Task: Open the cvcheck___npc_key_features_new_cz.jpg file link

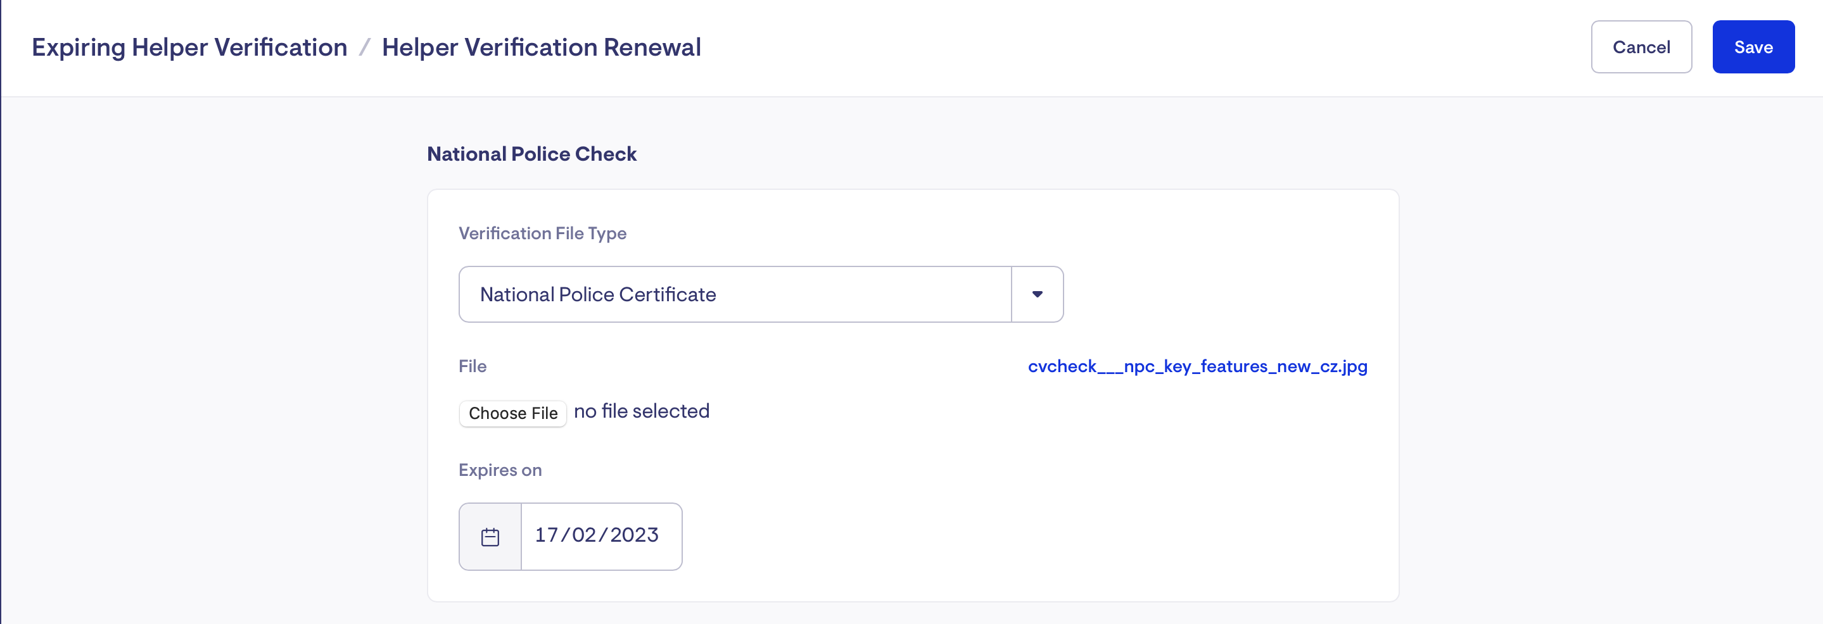Action: click(1197, 367)
